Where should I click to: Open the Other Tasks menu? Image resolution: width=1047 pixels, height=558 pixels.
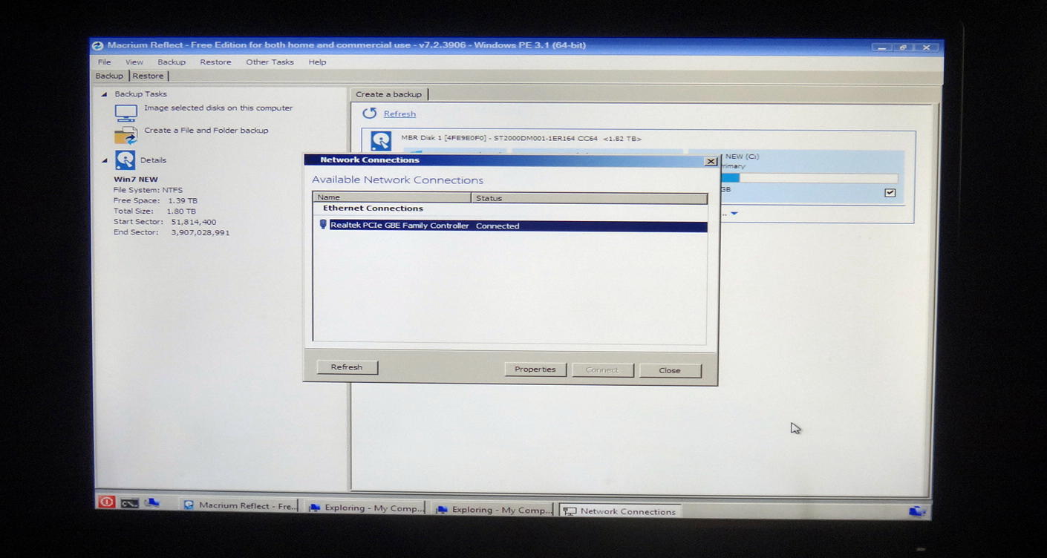click(270, 62)
